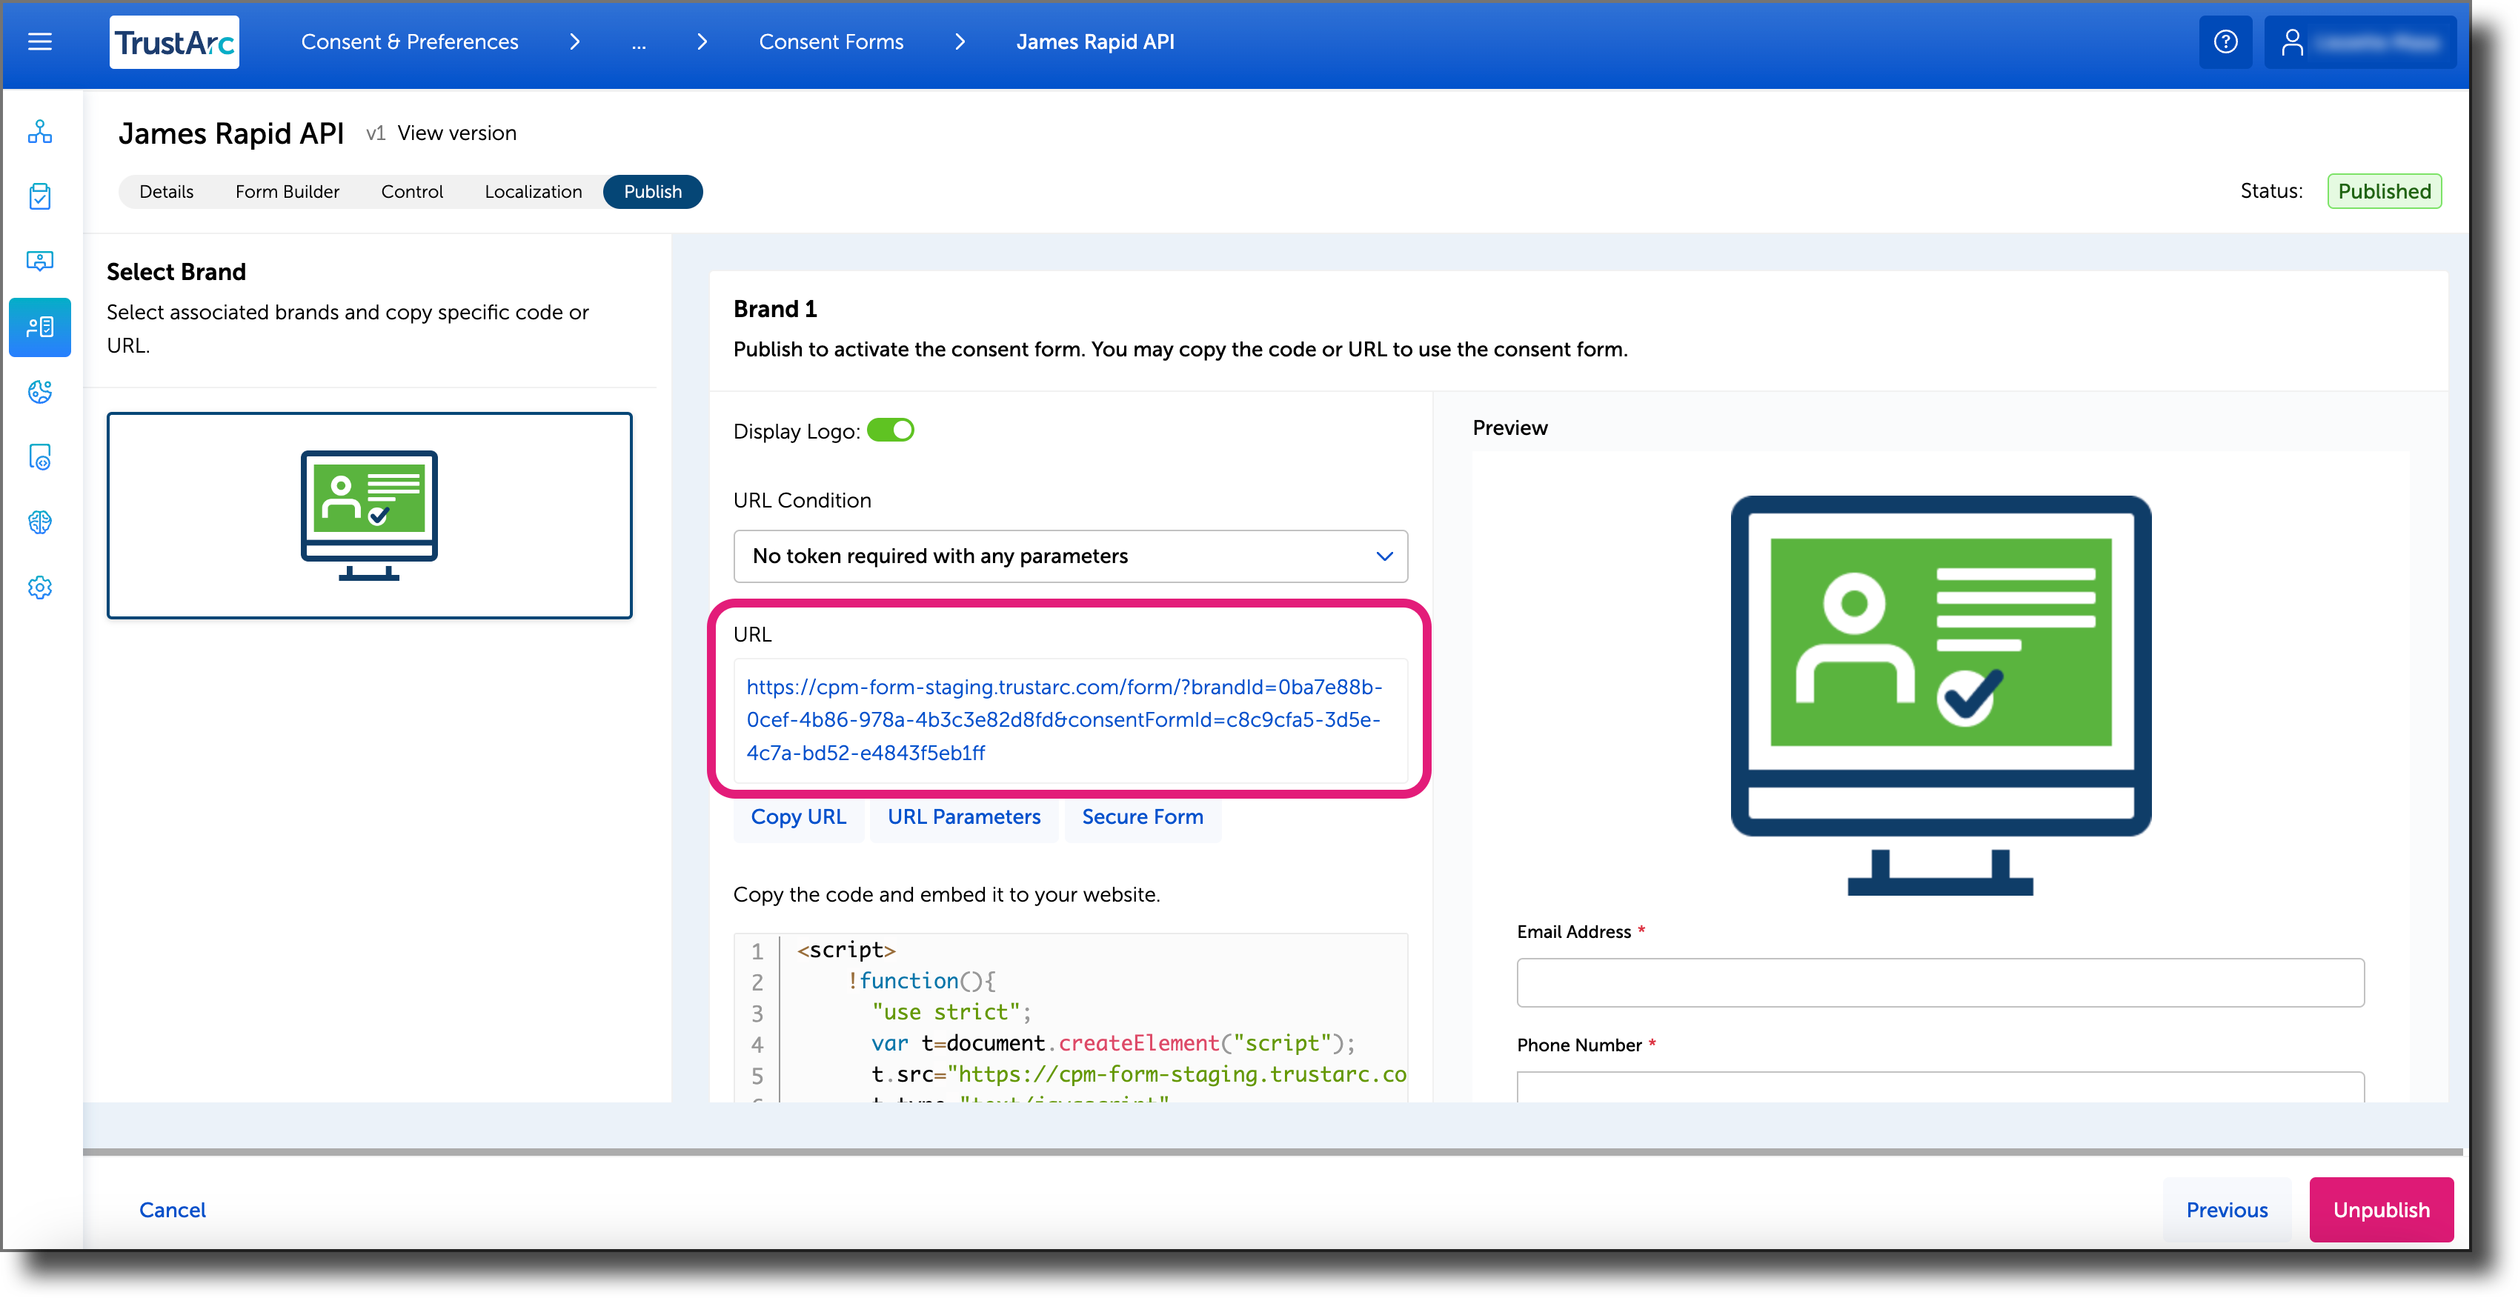Image resolution: width=2518 pixels, height=1298 pixels.
Task: Go to Consent & Preferences breadcrumb
Action: pyautogui.click(x=410, y=42)
